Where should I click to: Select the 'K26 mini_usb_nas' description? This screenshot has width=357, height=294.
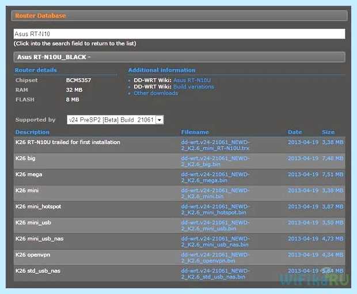click(39, 239)
